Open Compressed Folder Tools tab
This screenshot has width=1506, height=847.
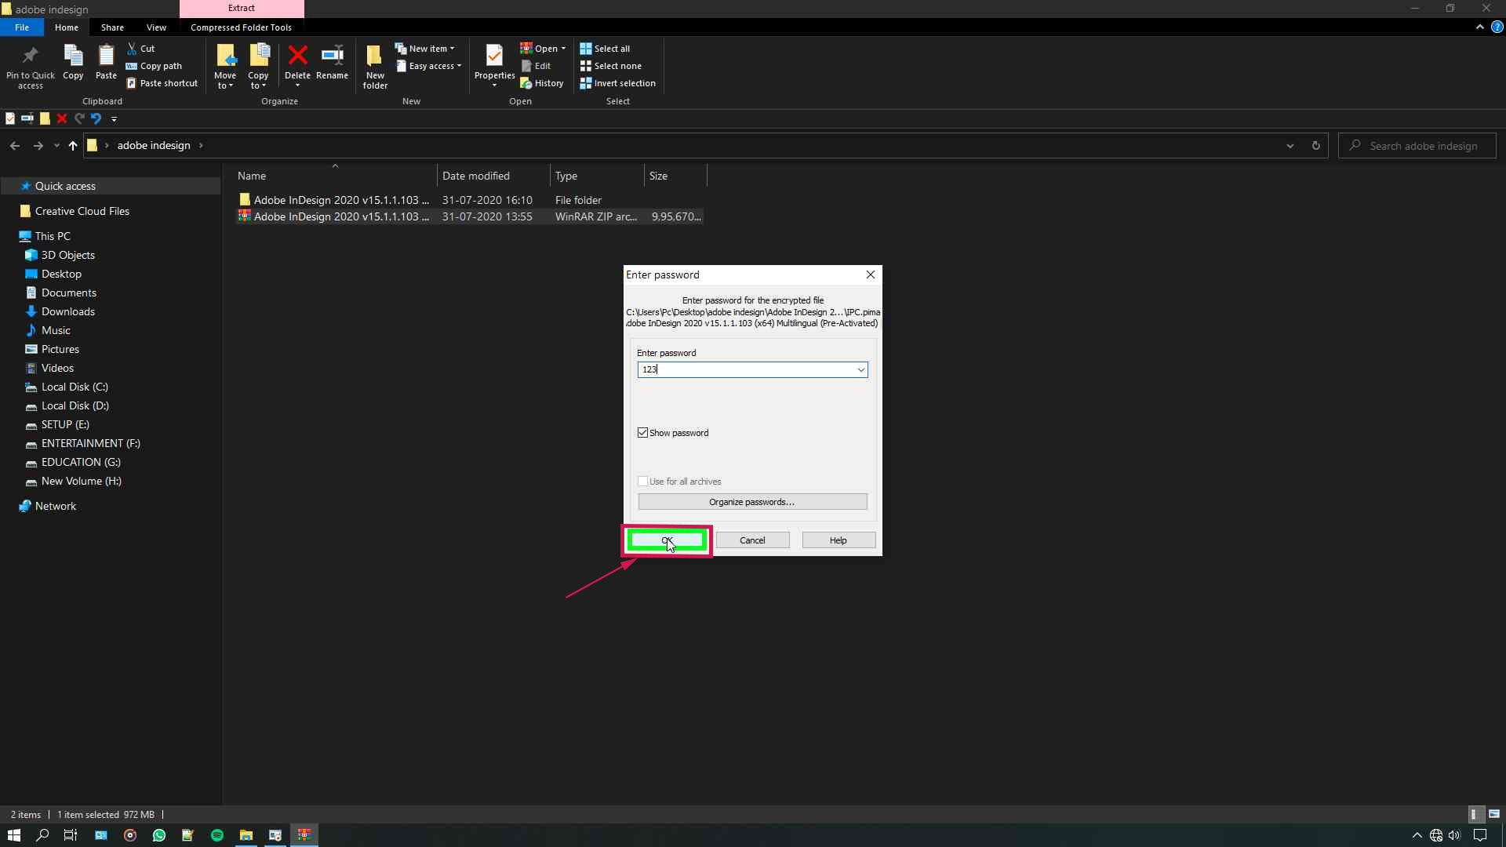241,27
